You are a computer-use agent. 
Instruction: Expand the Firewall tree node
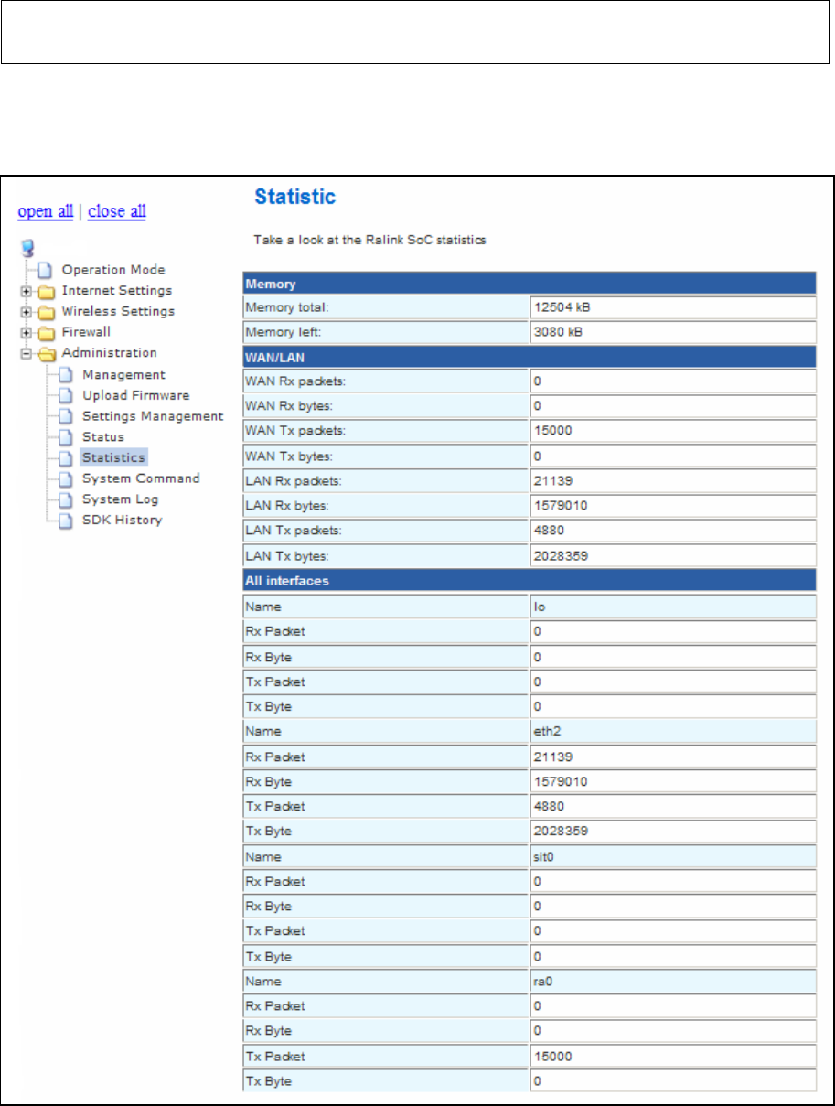tap(26, 332)
